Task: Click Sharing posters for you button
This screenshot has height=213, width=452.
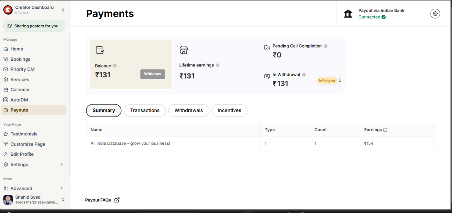Action: [34, 26]
